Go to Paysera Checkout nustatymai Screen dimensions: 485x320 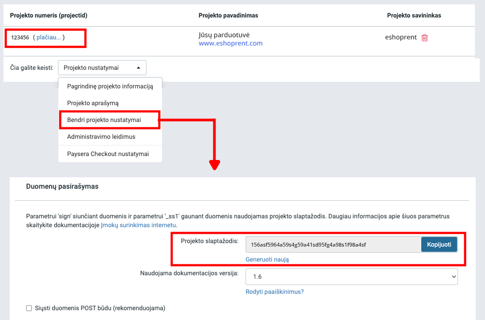point(108,154)
